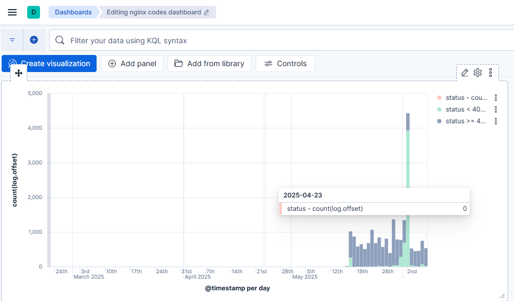Click the 12th x-axis tick label
Viewport: 514px width, 301px height.
(337, 272)
